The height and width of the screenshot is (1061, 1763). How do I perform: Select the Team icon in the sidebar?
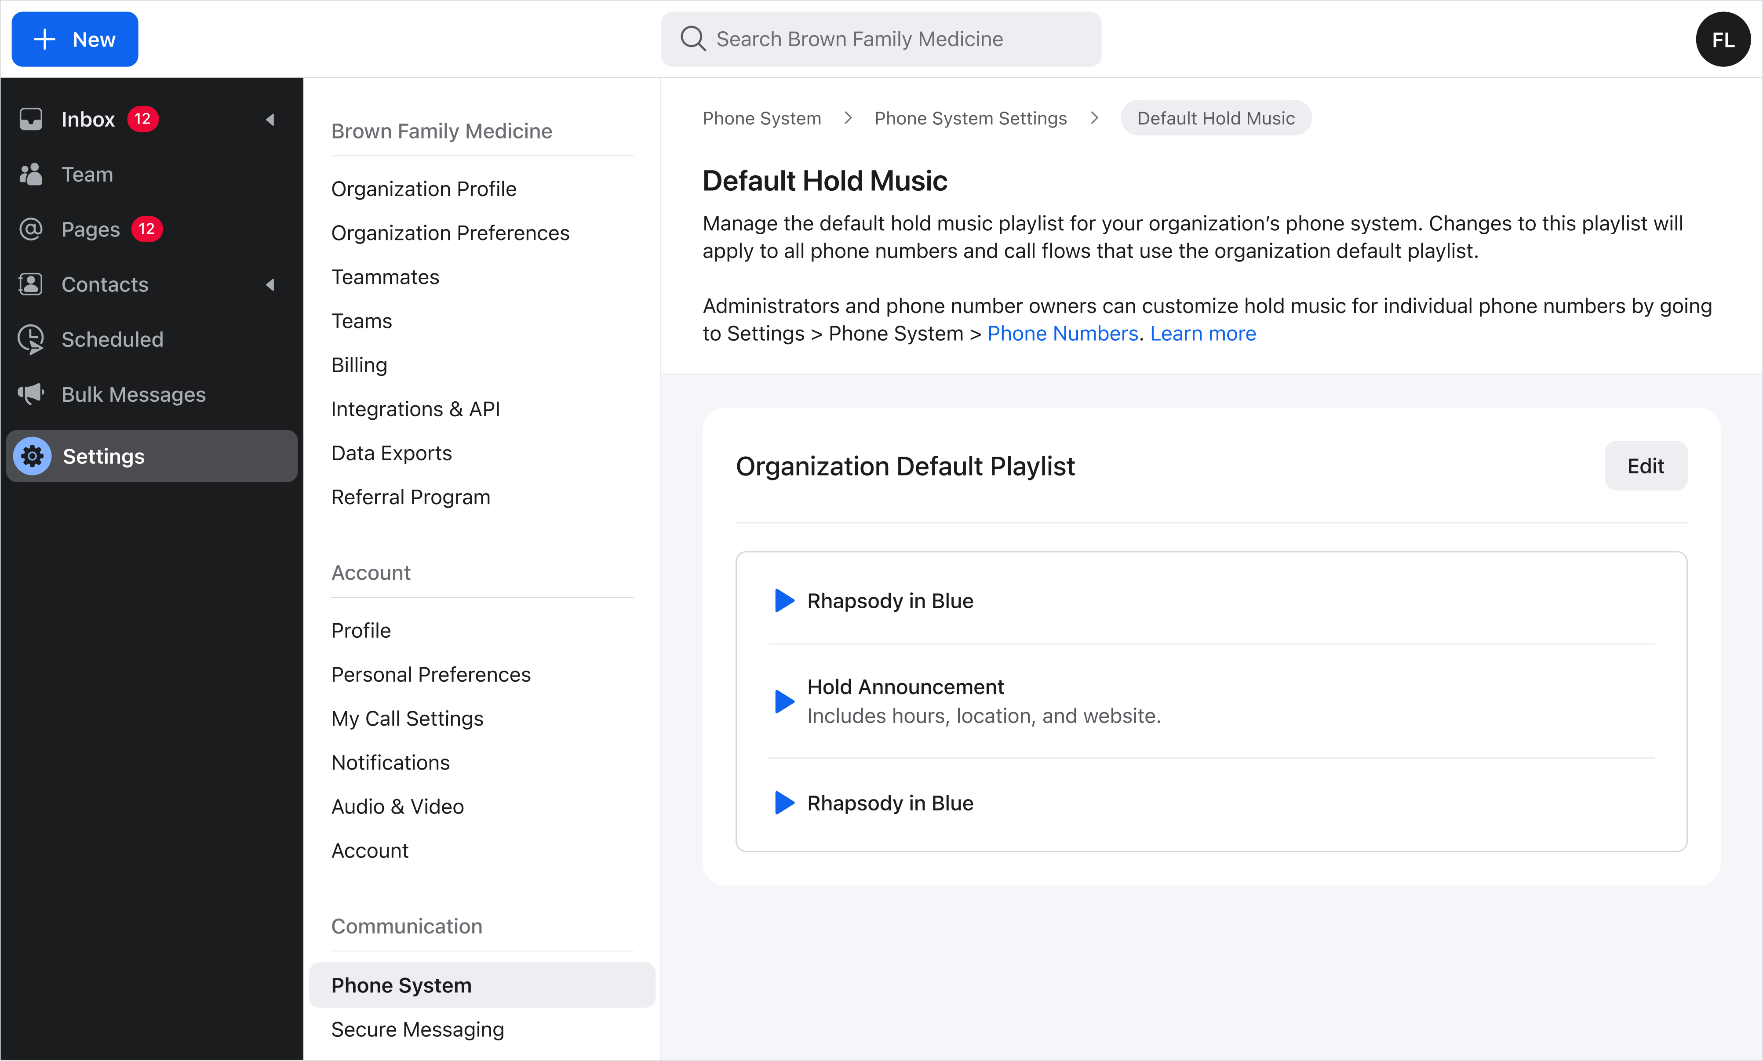(31, 174)
